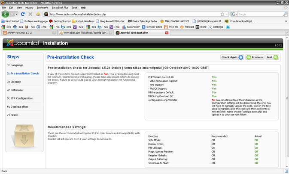
Task: Open the Latest Headlines feed bookmark
Action: tap(83, 21)
